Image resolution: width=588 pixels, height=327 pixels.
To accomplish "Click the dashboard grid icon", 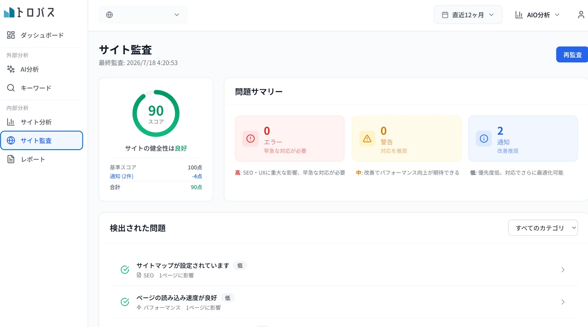I will tap(11, 35).
